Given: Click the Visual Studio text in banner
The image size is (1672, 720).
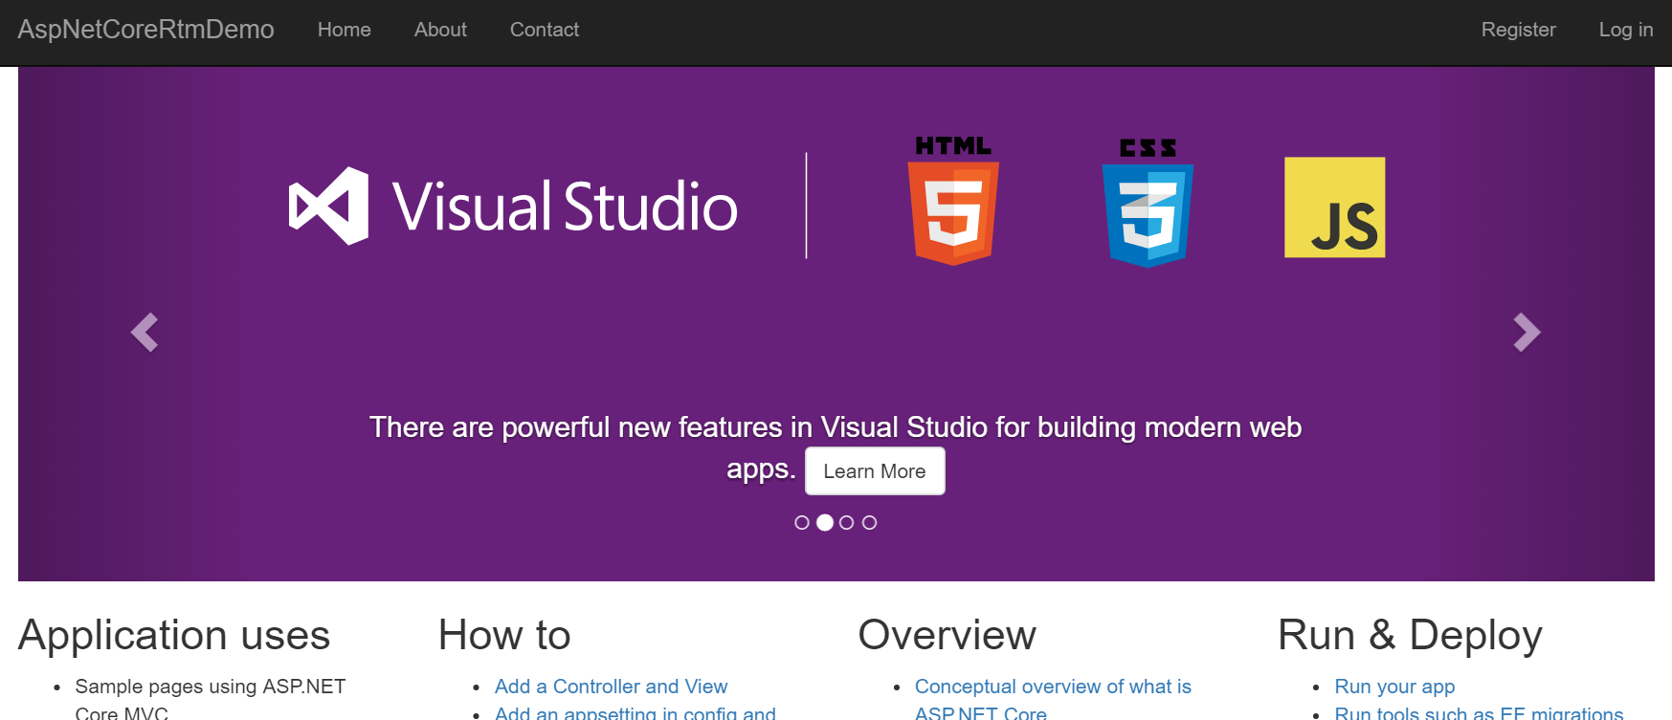Looking at the screenshot, I should 565,207.
